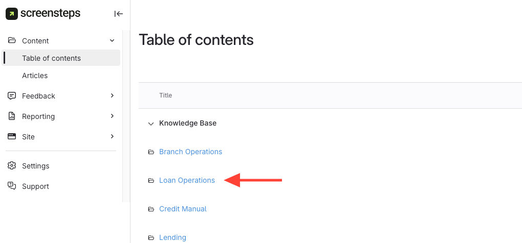Click folder icon beside Credit Manual
This screenshot has width=522, height=243.
click(x=151, y=209)
